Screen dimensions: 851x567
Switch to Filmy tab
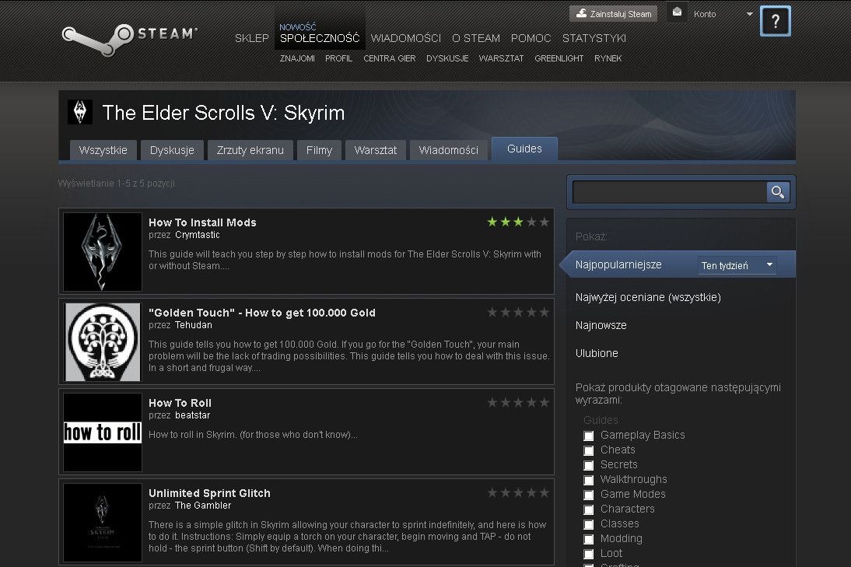(319, 150)
